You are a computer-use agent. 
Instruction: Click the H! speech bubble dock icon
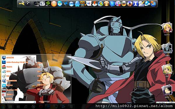pyautogui.click(x=89, y=4)
